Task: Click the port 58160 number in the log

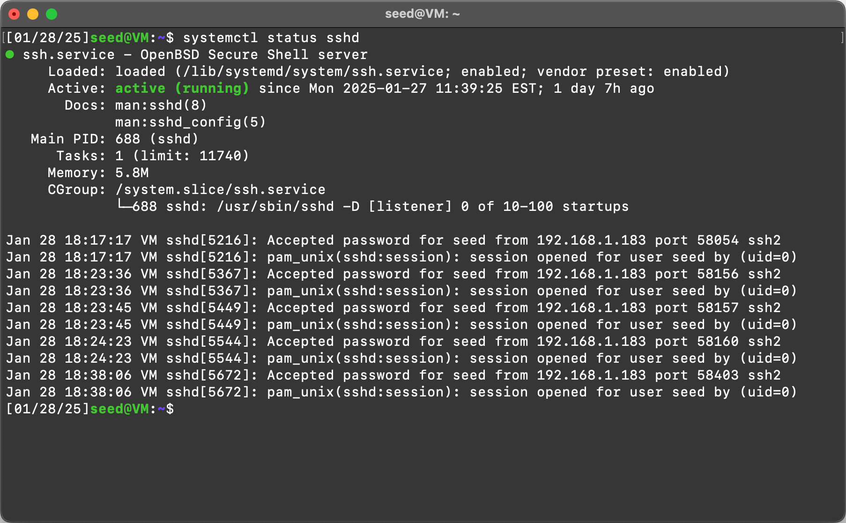Action: coord(717,341)
